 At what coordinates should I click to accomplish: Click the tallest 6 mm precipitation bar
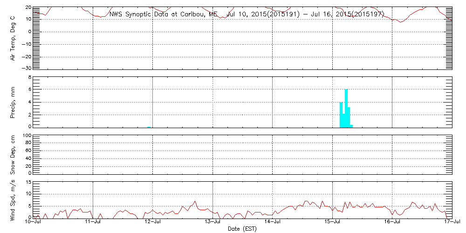pos(346,109)
